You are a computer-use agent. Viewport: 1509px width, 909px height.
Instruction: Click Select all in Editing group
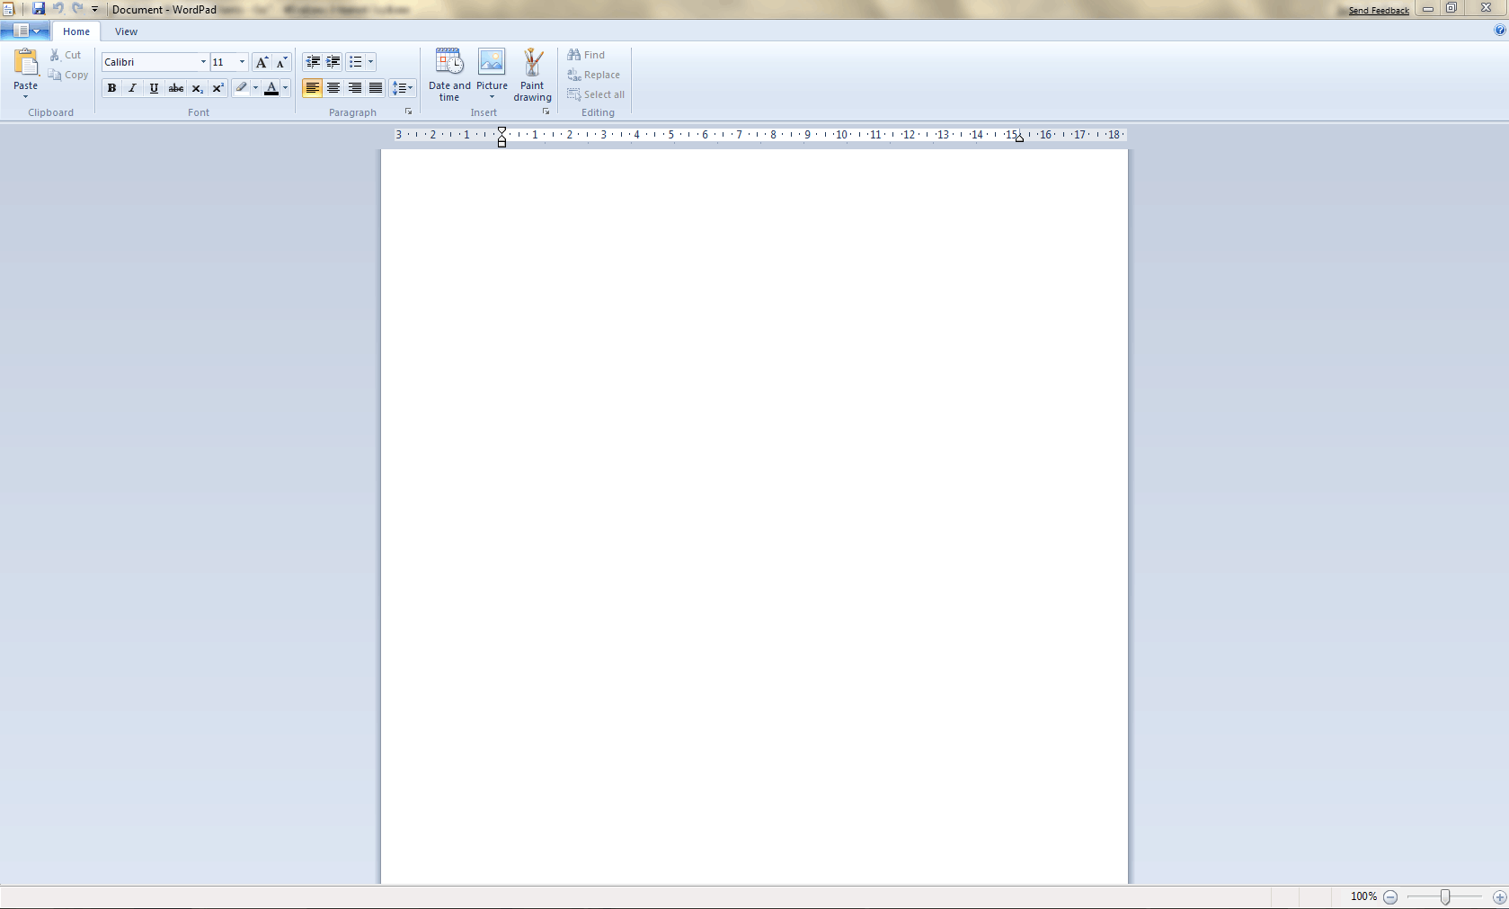click(596, 94)
